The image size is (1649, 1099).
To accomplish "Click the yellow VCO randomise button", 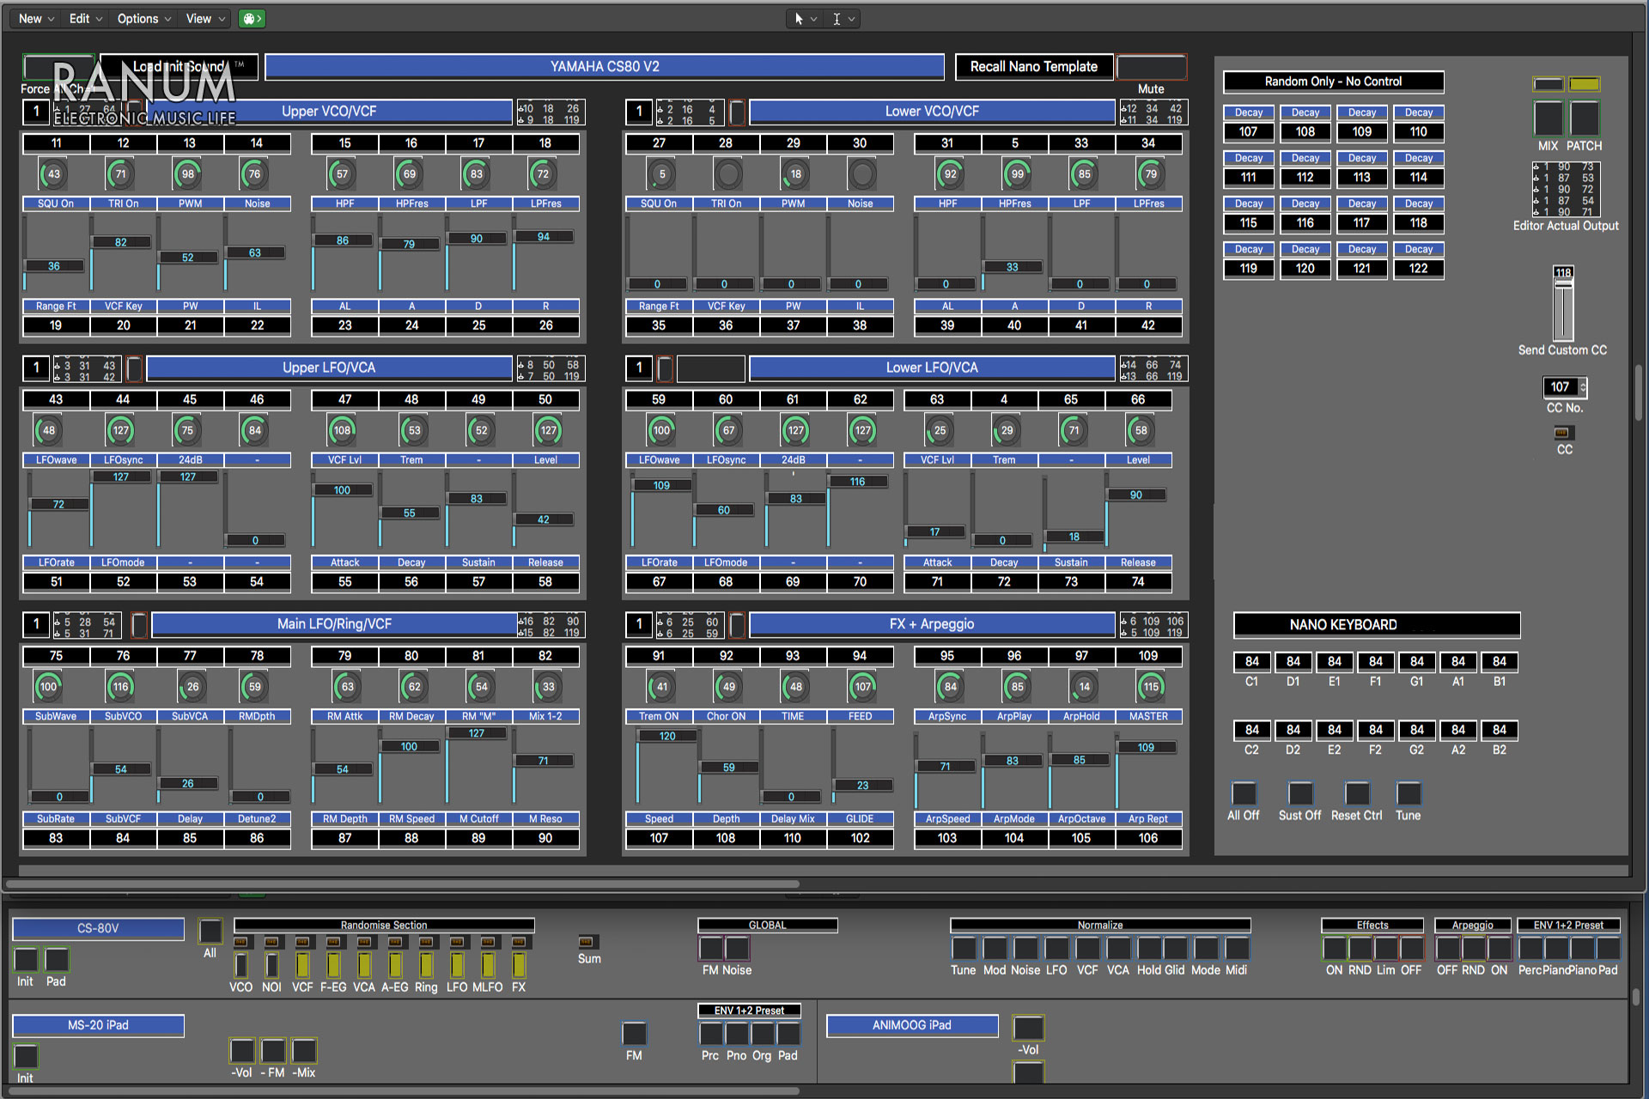I will tap(241, 965).
